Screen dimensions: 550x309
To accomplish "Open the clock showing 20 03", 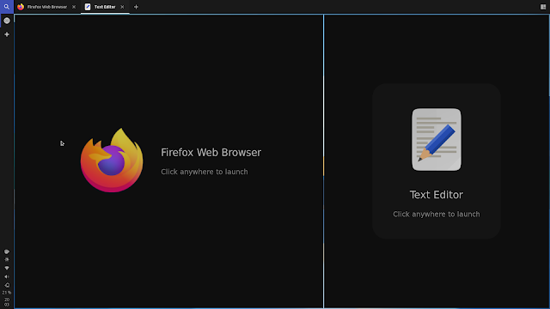I will click(x=7, y=302).
